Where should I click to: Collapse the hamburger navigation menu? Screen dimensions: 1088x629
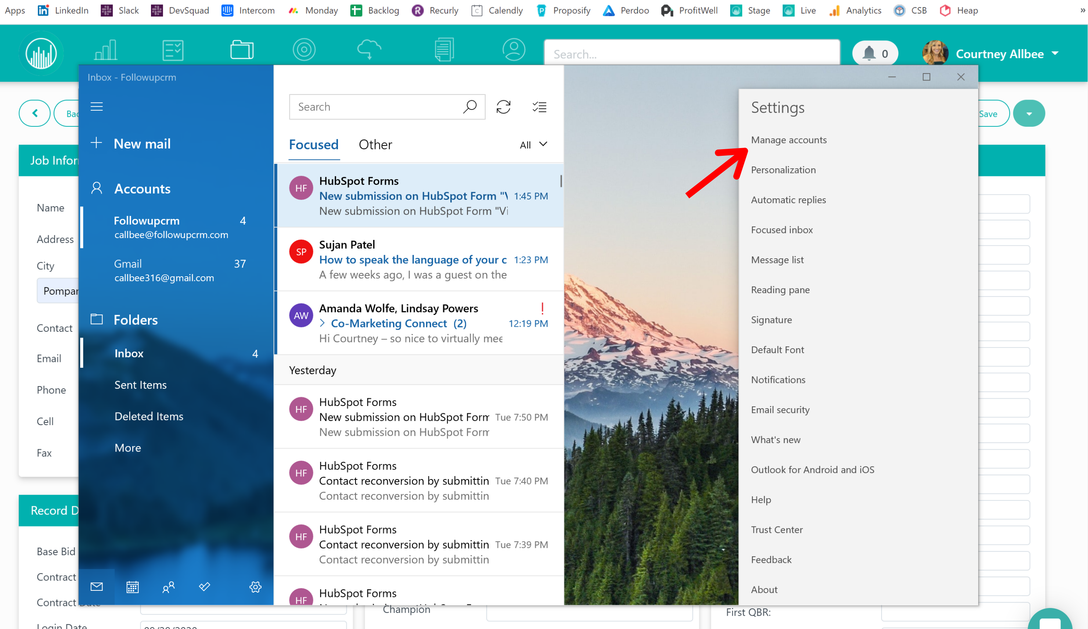(97, 106)
